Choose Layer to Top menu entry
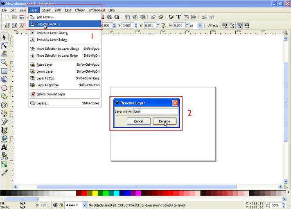Image resolution: width=291 pixels, height=209 pixels. 65,78
